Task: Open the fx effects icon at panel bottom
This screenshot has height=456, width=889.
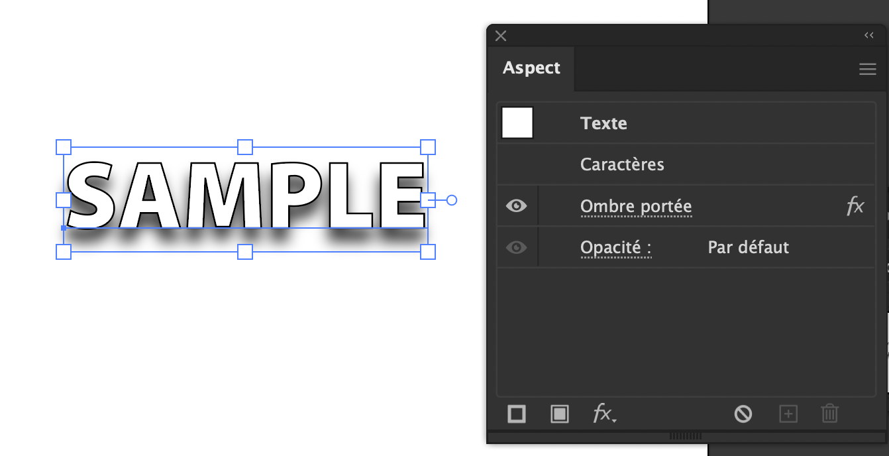Action: 603,414
